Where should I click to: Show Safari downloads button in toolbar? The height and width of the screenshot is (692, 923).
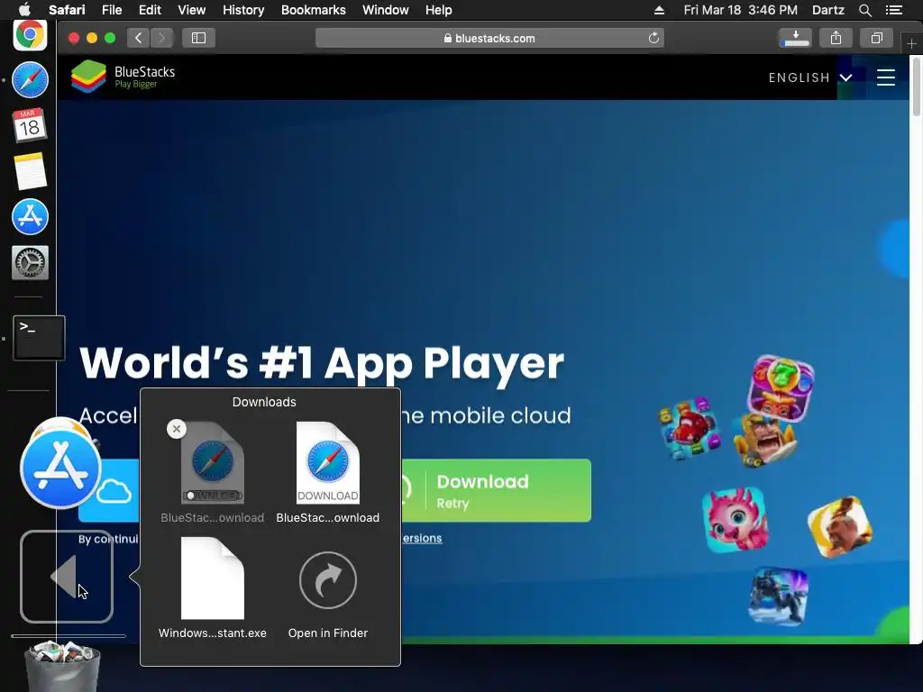click(795, 38)
